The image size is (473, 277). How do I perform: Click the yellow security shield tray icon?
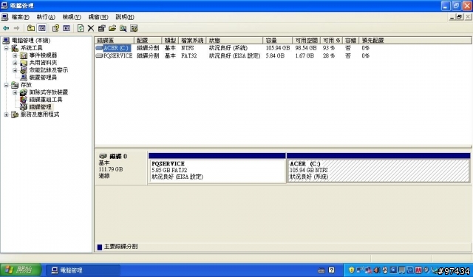(x=352, y=270)
